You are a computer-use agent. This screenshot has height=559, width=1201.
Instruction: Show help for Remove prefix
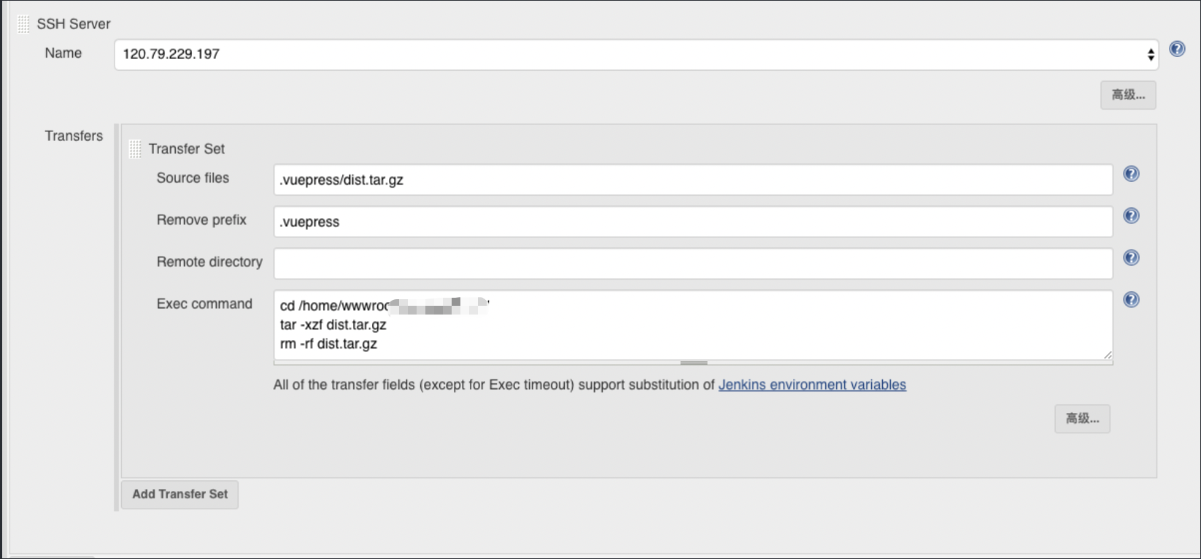click(1131, 216)
